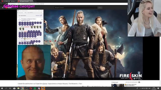Open taskbar search magnifier
Image resolution: width=161 pixels, height=90 pixels.
click(6, 88)
